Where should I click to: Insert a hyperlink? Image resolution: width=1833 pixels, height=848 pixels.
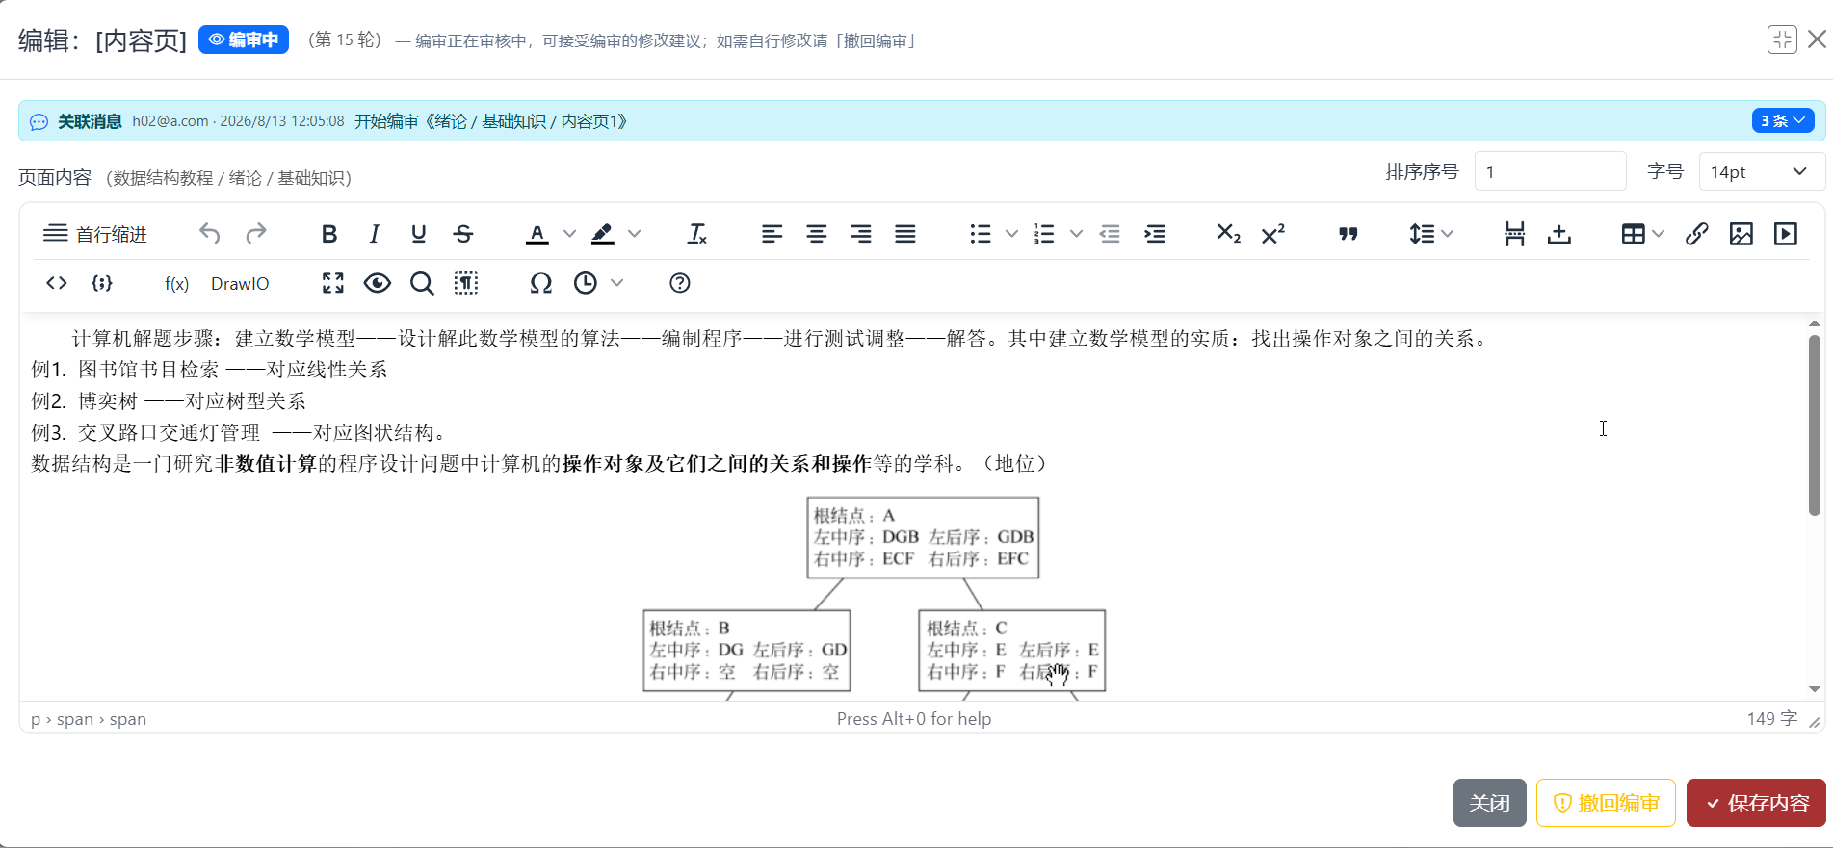(x=1696, y=234)
